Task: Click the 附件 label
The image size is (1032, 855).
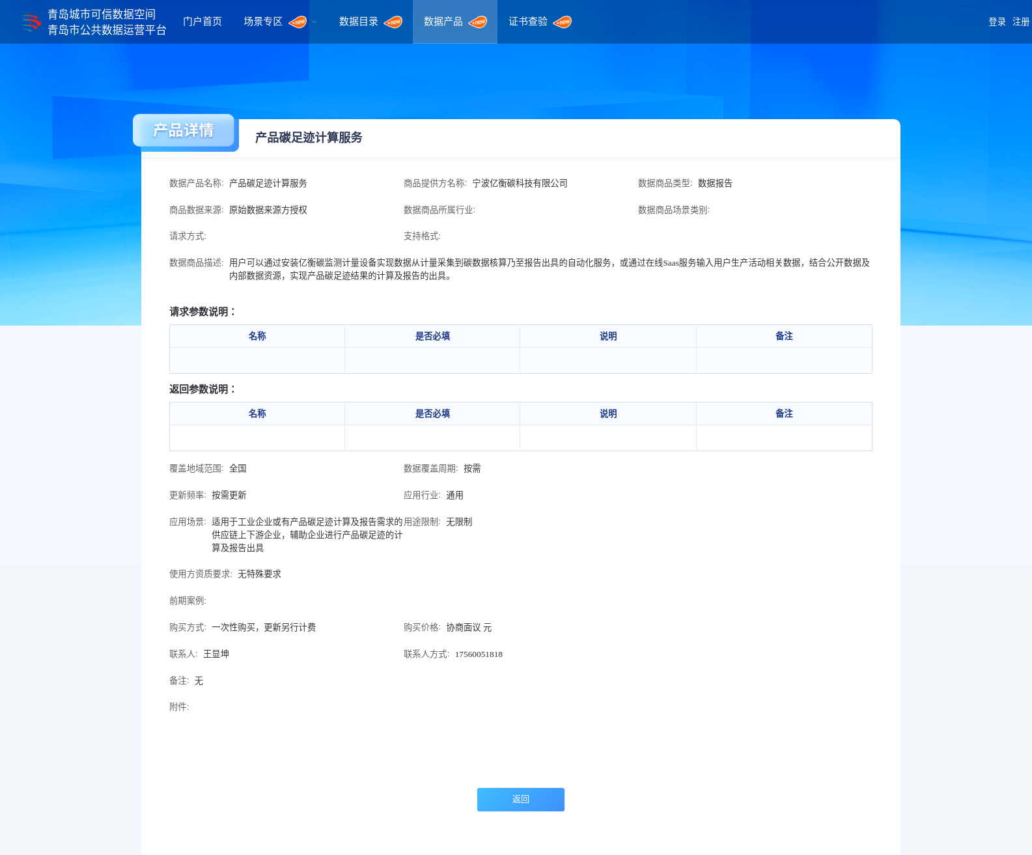Action: click(179, 707)
